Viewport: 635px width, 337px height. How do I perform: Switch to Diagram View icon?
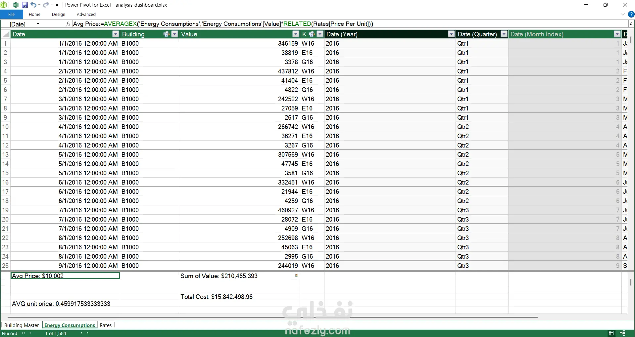[622, 333]
